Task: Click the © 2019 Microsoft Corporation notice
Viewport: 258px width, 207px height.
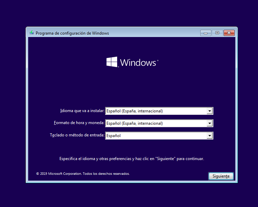Action: [x=59, y=174]
